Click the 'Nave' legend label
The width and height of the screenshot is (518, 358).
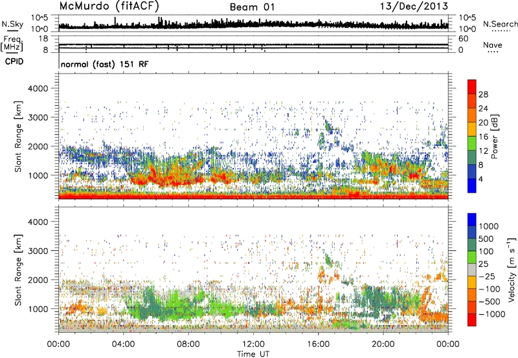pyautogui.click(x=493, y=45)
